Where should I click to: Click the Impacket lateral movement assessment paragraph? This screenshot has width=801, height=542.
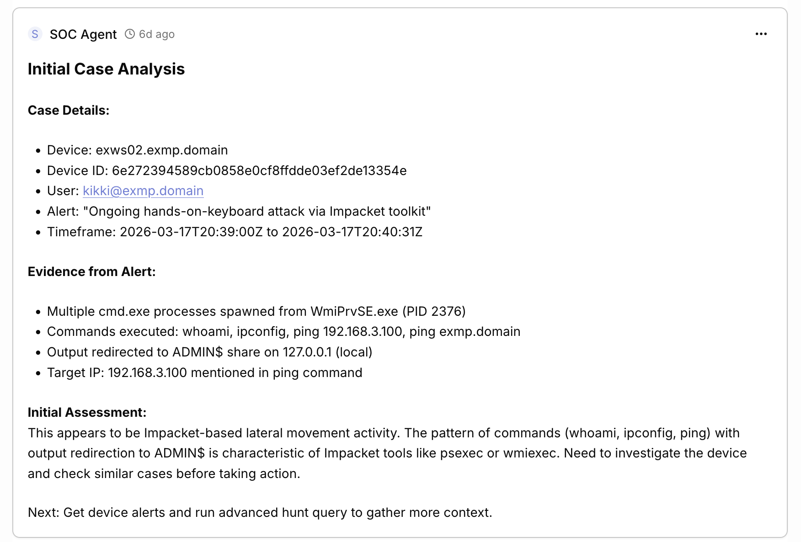pos(387,453)
